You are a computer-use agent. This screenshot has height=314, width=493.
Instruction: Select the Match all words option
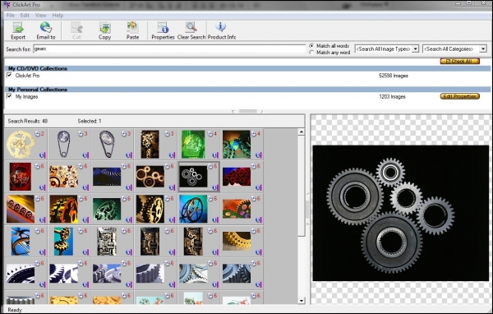pos(311,46)
